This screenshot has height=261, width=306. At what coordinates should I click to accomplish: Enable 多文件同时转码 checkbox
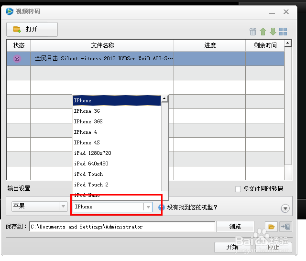coord(238,189)
